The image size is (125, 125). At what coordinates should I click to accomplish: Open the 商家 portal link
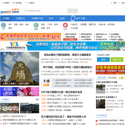coord(10,28)
